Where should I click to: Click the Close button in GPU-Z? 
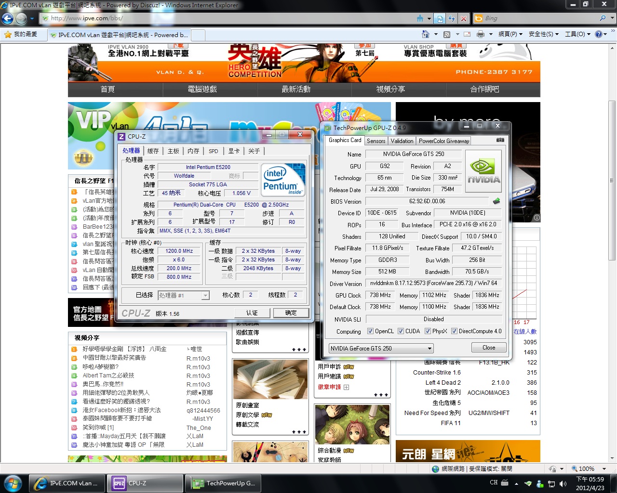tap(489, 348)
